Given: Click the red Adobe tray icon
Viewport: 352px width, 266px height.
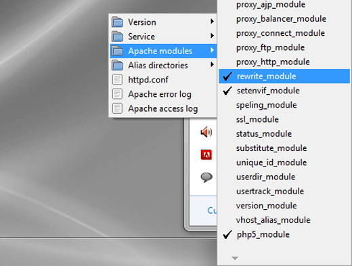Looking at the screenshot, I should coord(206,155).
